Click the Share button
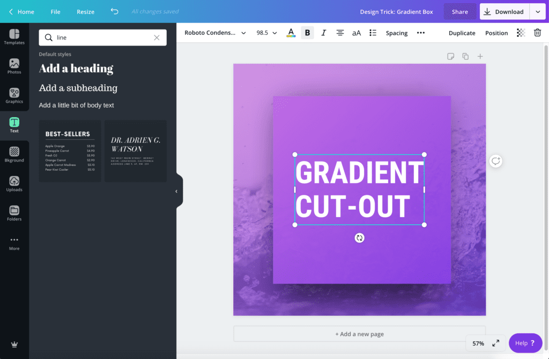 tap(460, 11)
